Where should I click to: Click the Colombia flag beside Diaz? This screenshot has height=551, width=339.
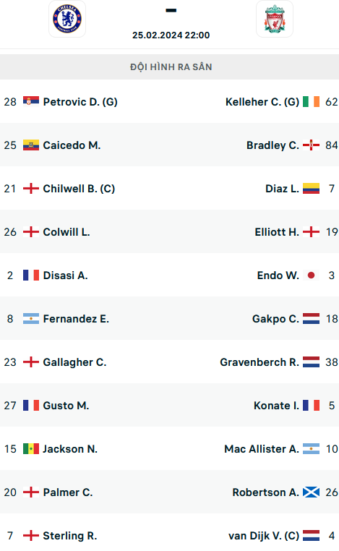(x=312, y=188)
